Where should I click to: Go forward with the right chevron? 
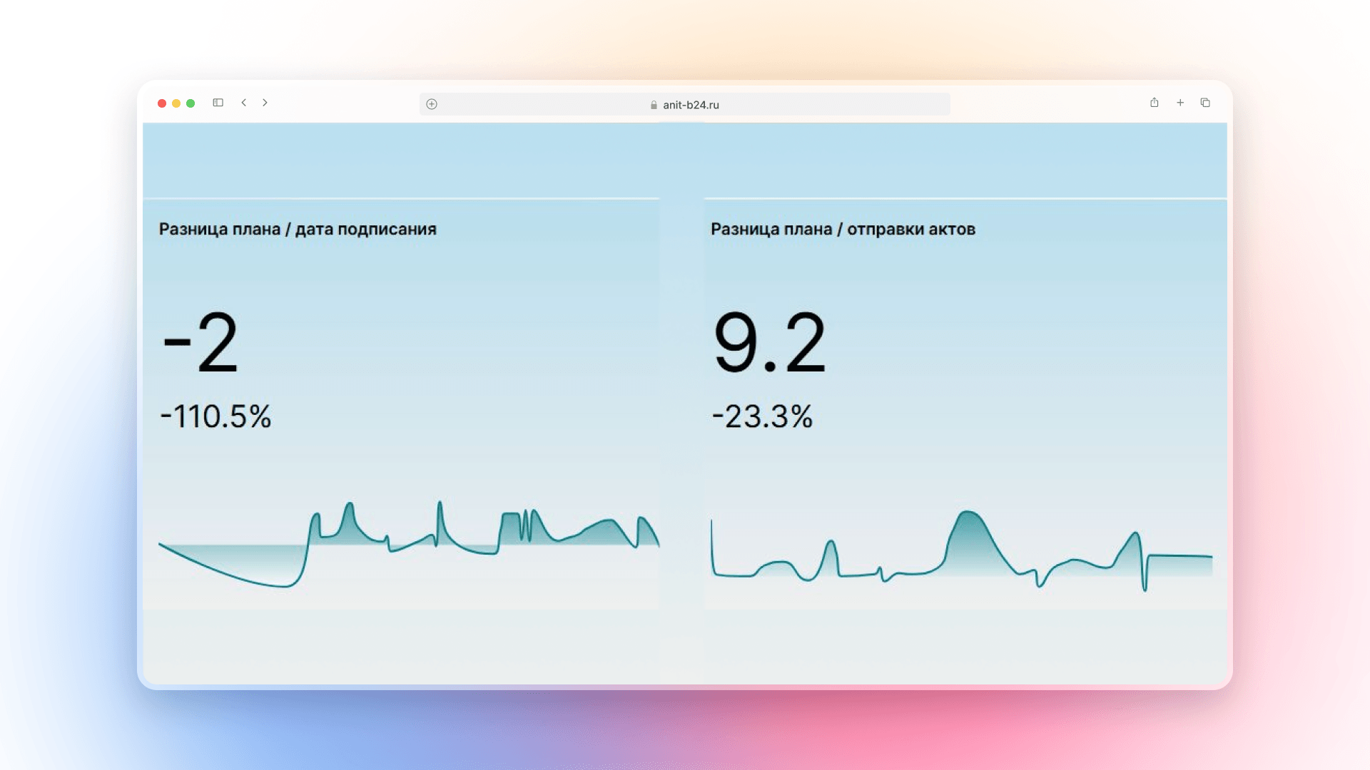tap(265, 103)
